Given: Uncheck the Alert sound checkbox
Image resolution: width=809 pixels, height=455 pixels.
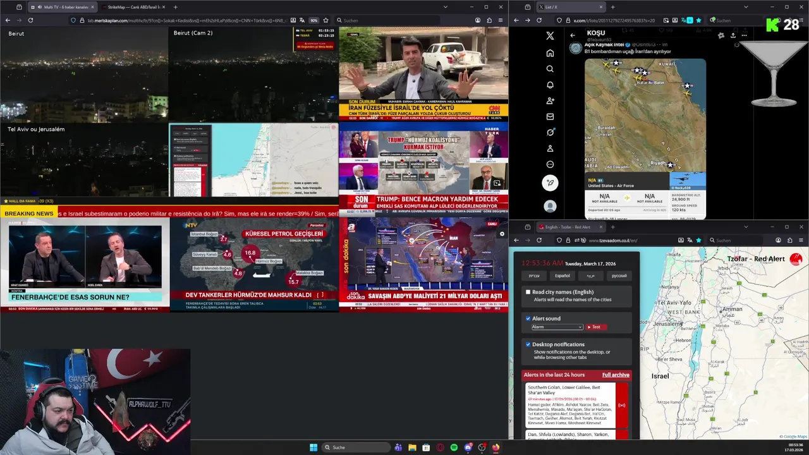Looking at the screenshot, I should pyautogui.click(x=528, y=318).
